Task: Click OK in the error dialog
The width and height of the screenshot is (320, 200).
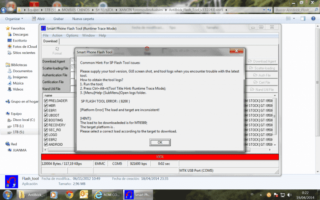Action: click(x=160, y=142)
